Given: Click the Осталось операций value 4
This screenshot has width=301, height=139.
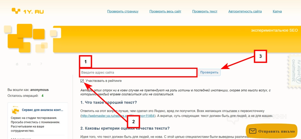Looking at the screenshot, I should 42,95.
